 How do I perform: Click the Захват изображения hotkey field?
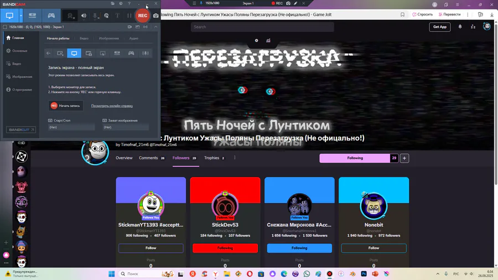126,127
